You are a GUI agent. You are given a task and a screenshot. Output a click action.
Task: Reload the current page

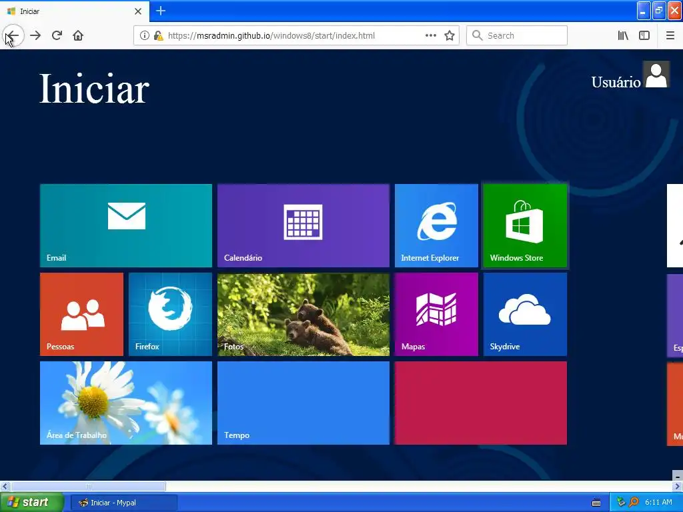coord(57,36)
